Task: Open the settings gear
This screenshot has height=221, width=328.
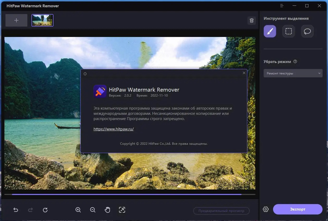Action: pos(265,209)
